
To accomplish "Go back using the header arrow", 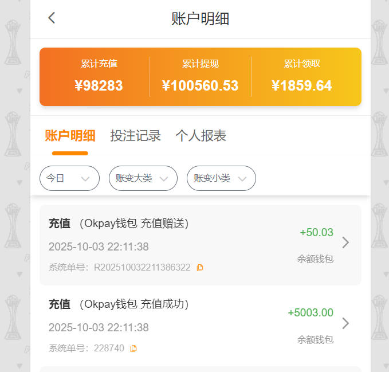I will click(x=52, y=18).
